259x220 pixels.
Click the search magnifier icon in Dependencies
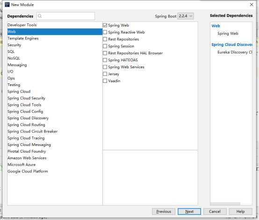[x=40, y=16]
